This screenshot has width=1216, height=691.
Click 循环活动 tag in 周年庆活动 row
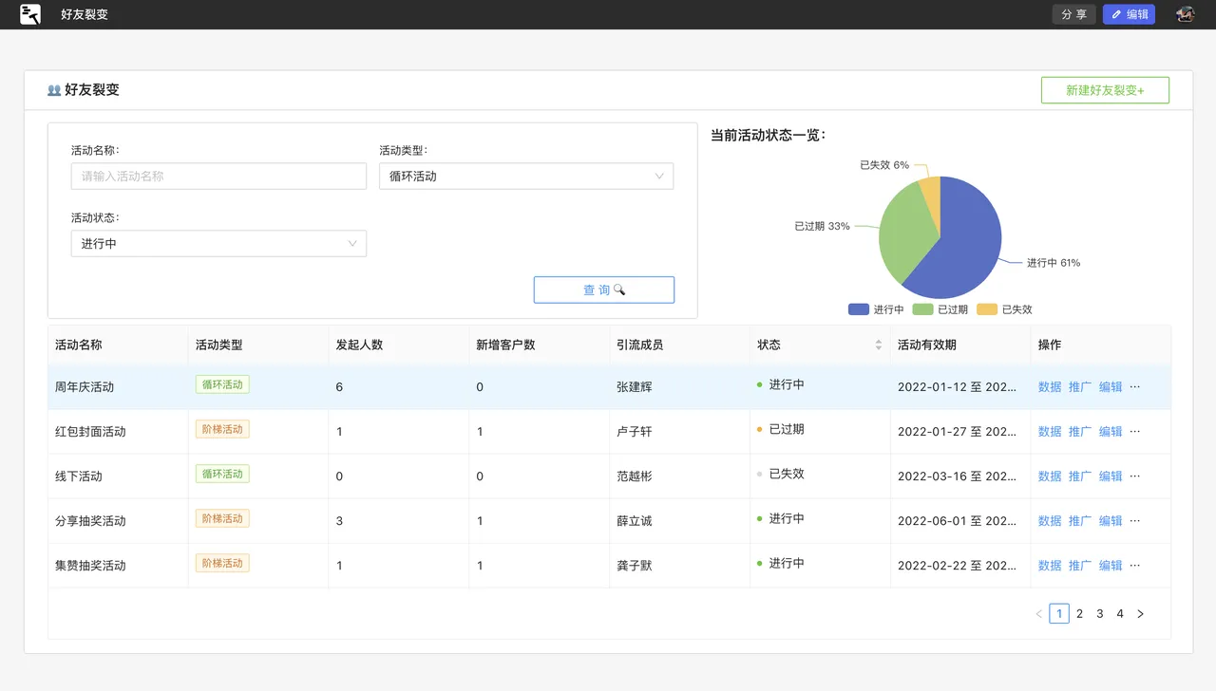pos(222,384)
